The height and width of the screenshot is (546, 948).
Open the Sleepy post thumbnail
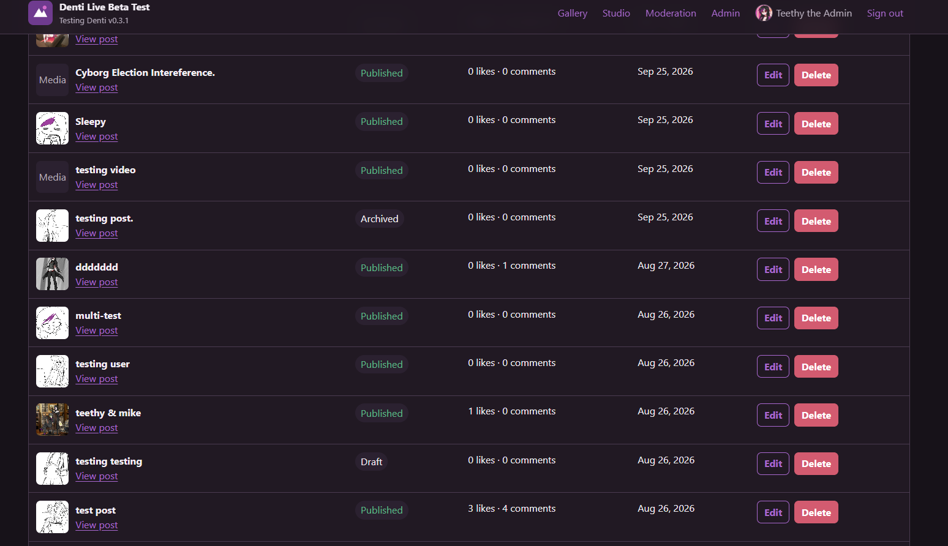tap(52, 128)
